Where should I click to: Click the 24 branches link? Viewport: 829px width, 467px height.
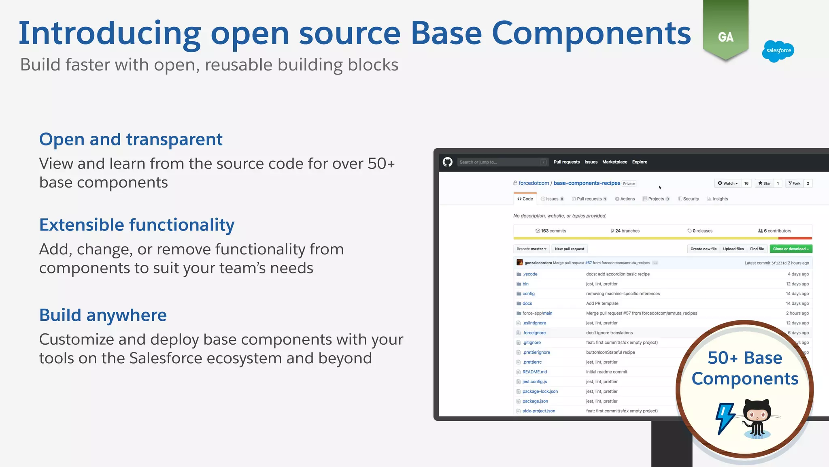tap(625, 231)
